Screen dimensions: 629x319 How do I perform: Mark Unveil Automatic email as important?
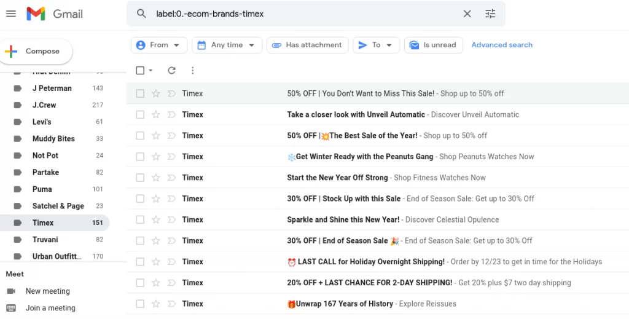pyautogui.click(x=171, y=115)
